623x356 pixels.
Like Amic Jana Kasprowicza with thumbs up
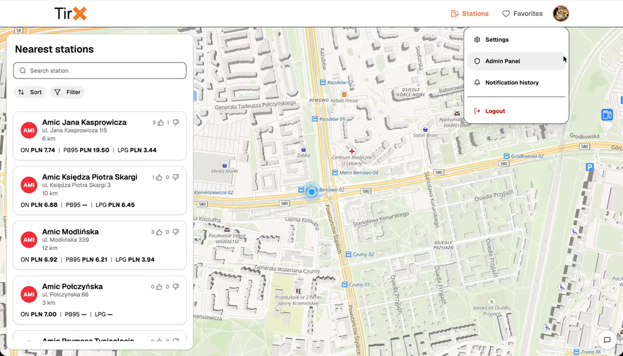coord(160,123)
